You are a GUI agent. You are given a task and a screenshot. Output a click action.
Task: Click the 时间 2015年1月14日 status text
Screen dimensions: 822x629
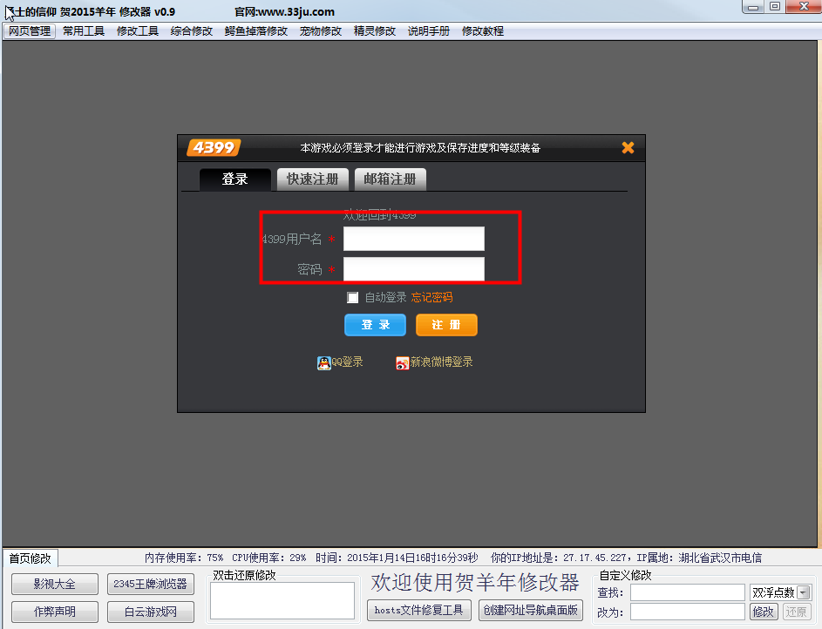point(397,558)
